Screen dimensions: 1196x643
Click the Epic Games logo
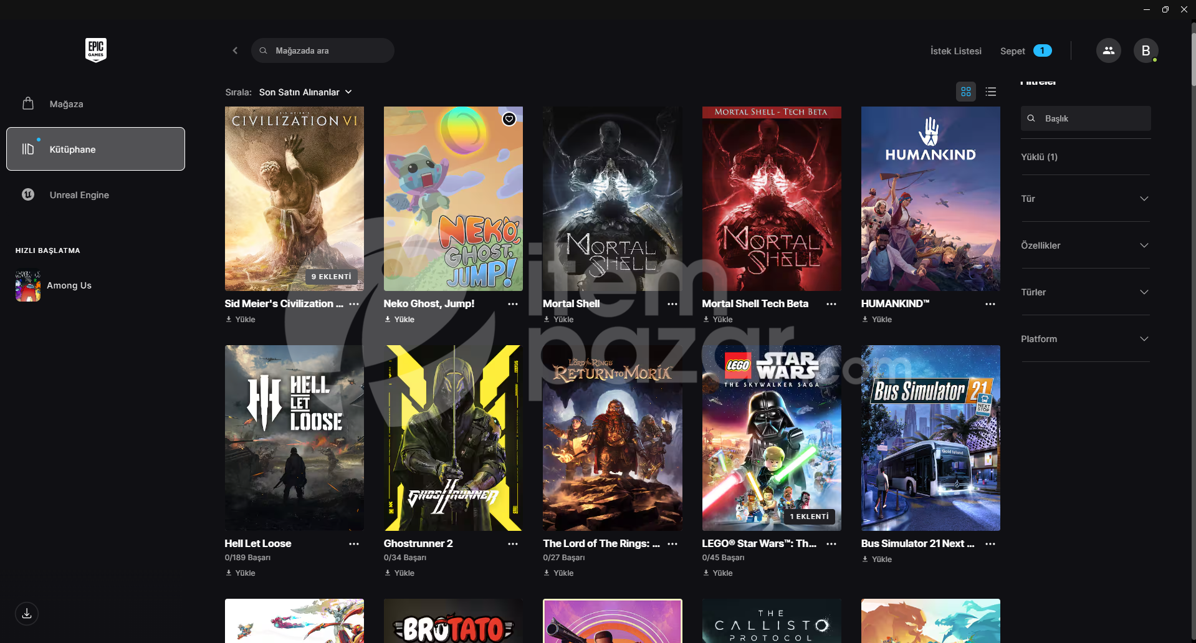coord(96,50)
